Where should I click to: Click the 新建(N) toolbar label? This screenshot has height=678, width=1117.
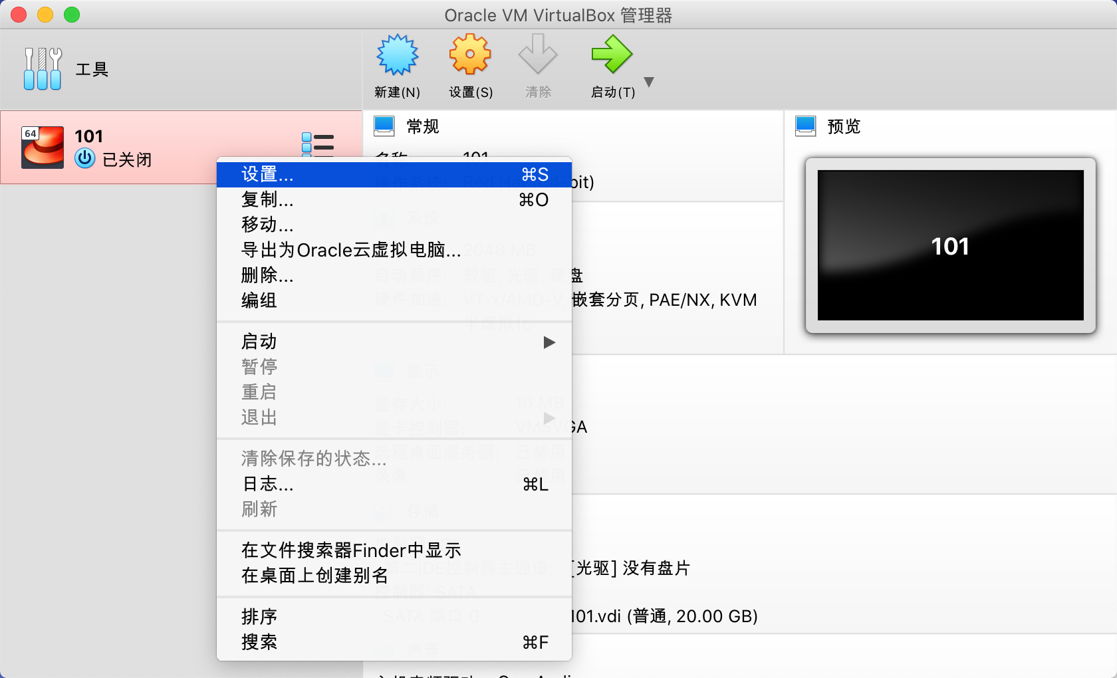pos(397,92)
